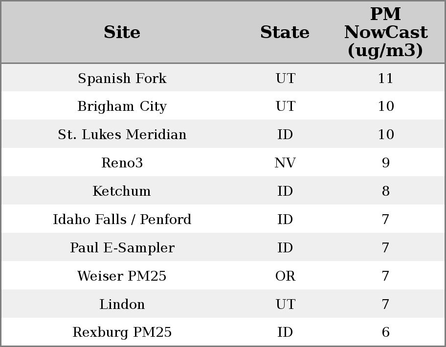
Task: Select the PM value 11 for Spanish Fork
Action: point(385,78)
